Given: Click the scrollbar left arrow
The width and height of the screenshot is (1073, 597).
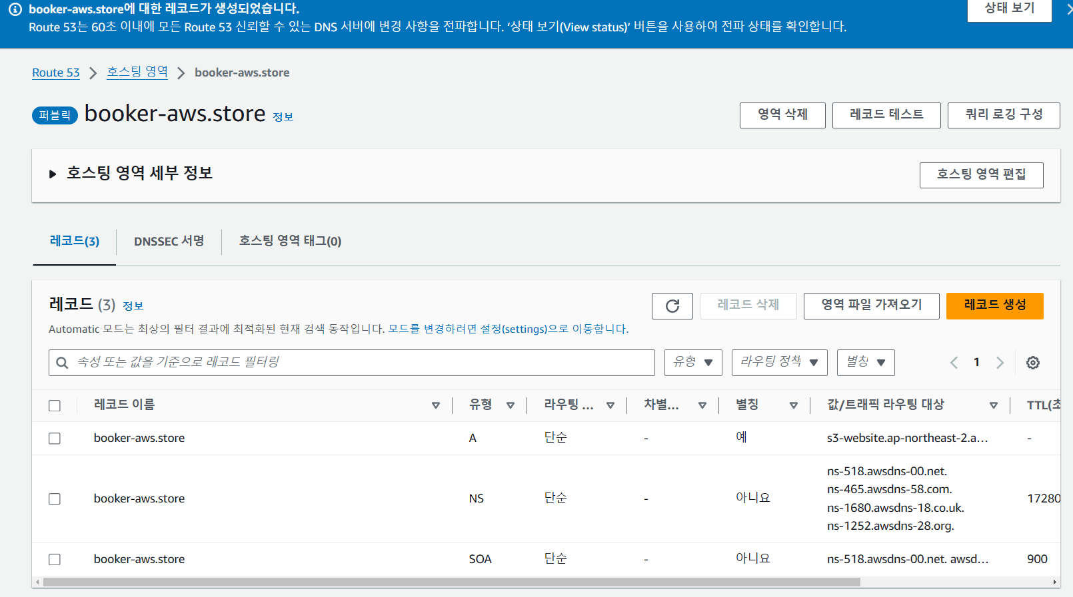Looking at the screenshot, I should (37, 582).
